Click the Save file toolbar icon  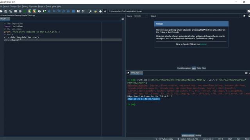point(6,11)
